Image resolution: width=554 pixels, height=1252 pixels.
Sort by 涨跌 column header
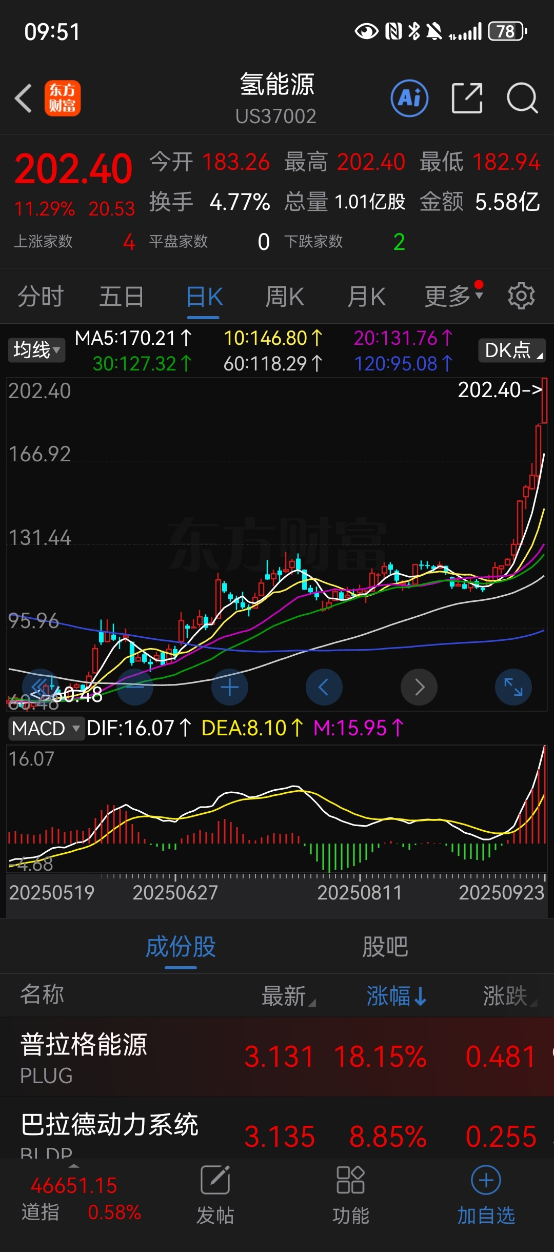(x=510, y=996)
